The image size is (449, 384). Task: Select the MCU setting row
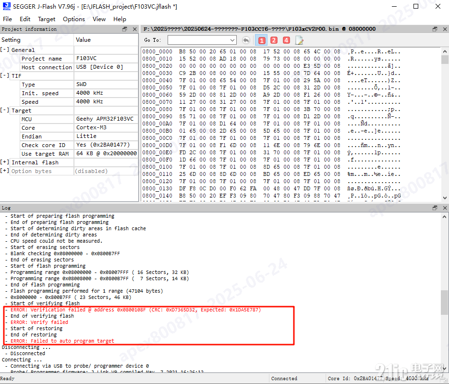(x=79, y=119)
